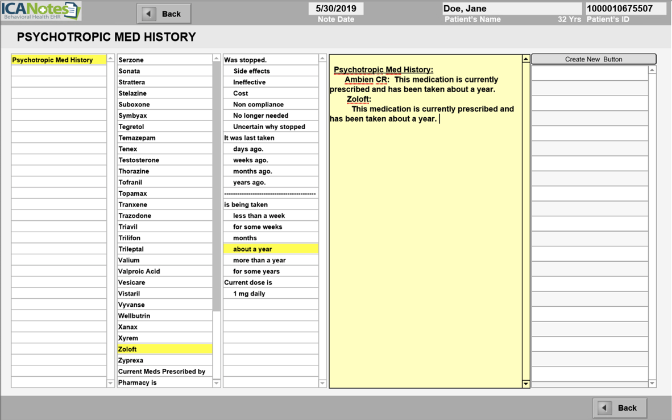The width and height of the screenshot is (672, 420).
Task: Choose Xanax from the medication list
Action: click(164, 327)
